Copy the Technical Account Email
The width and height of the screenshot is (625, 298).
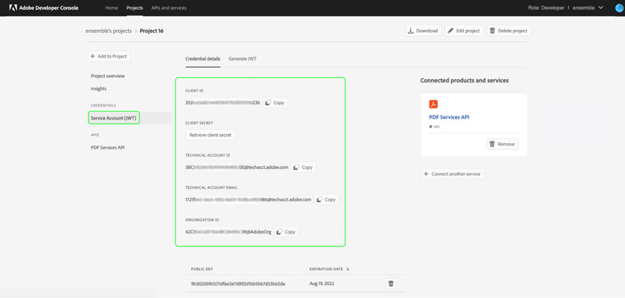326,200
